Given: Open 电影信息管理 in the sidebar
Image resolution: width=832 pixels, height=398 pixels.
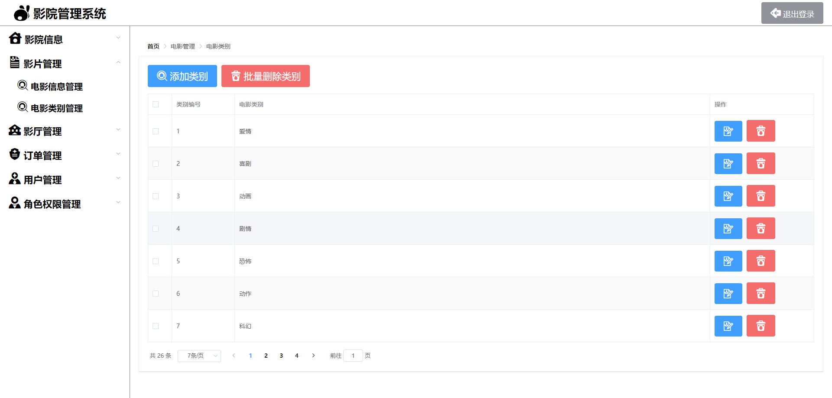Looking at the screenshot, I should pos(56,87).
